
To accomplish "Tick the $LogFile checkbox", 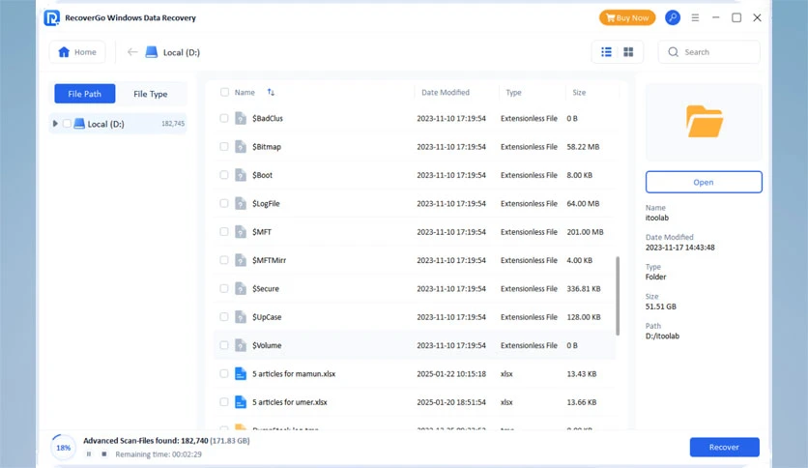I will pyautogui.click(x=224, y=203).
